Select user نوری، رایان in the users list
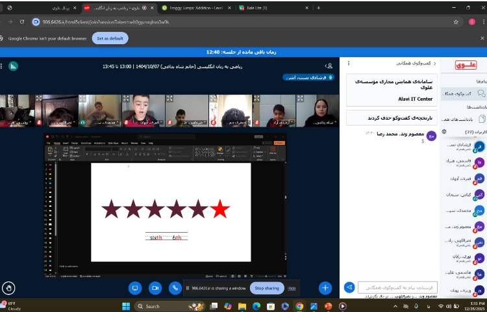 (464, 258)
